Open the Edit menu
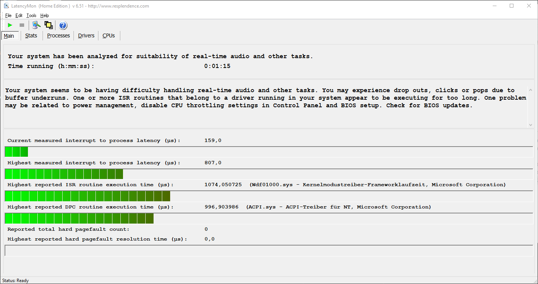Viewport: 538px width, 284px height. [19, 15]
